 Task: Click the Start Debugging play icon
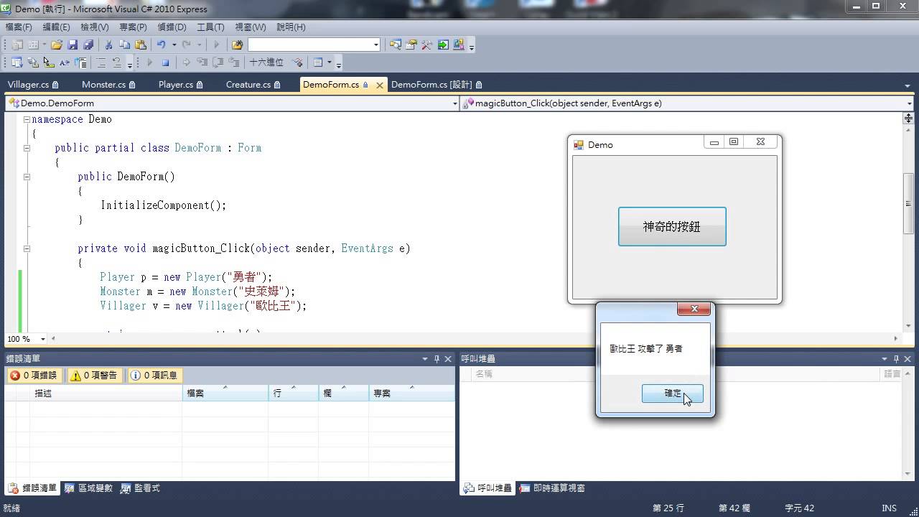click(216, 45)
